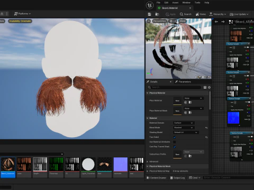Viewport: 254px width, 190px height.
Task: Click the Scalability: Cinematic button
Action: (20, 21)
